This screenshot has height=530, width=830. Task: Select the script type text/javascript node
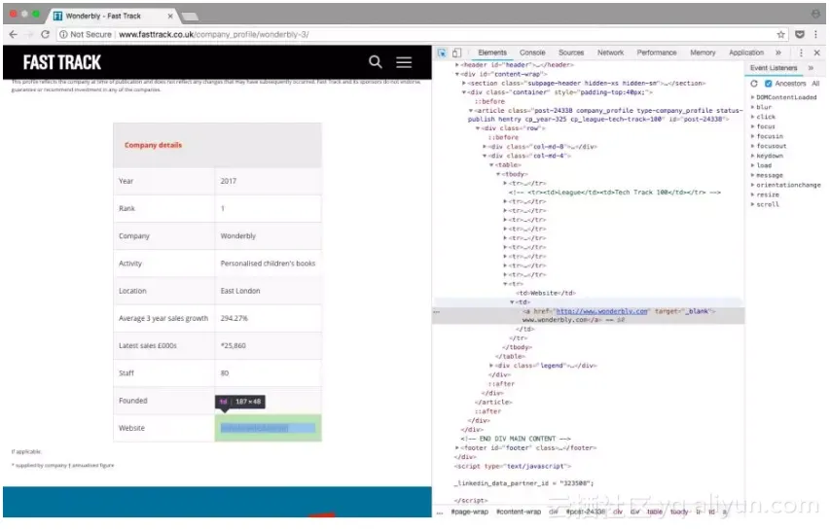(513, 467)
